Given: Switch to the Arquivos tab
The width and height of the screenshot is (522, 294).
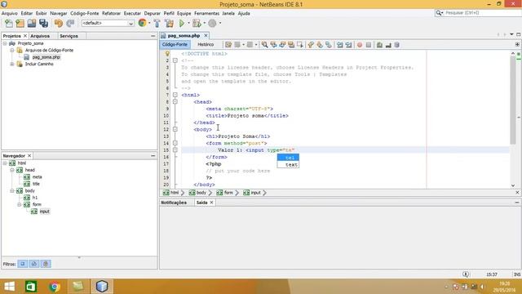Looking at the screenshot, I should coord(40,36).
